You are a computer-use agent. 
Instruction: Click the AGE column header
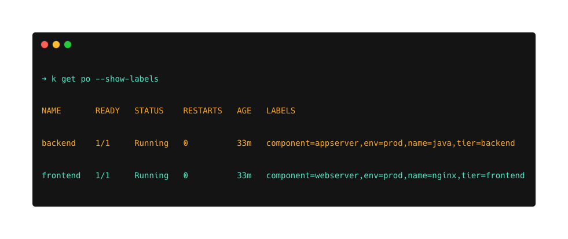pyautogui.click(x=244, y=111)
